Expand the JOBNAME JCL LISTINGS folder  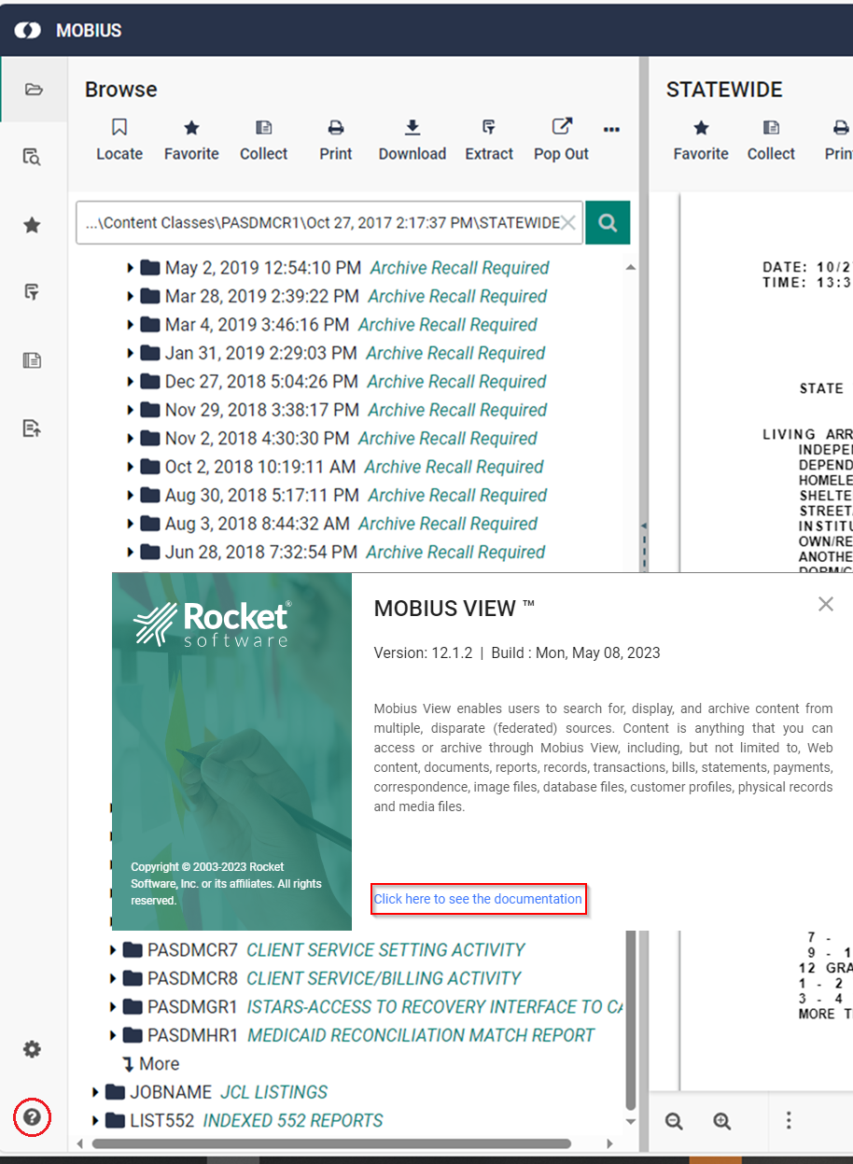(x=96, y=1093)
